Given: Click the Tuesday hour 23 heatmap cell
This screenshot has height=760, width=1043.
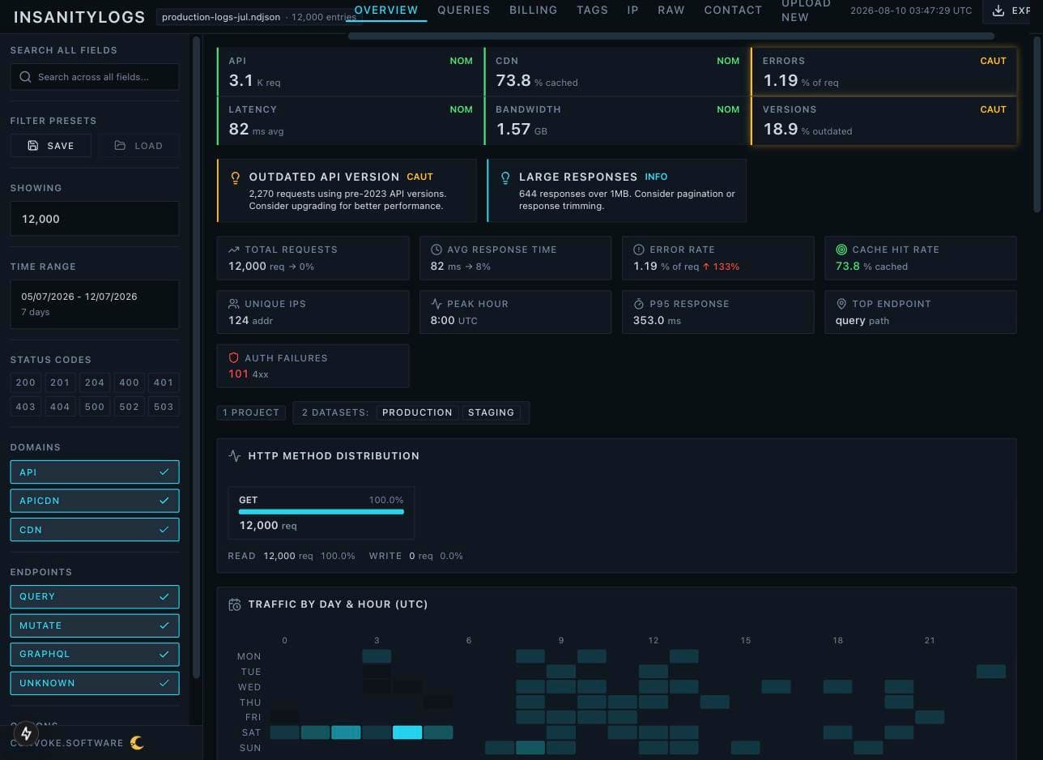Looking at the screenshot, I should (991, 672).
